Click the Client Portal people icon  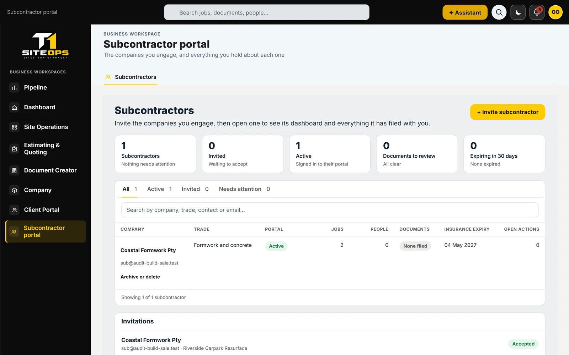[x=14, y=210]
